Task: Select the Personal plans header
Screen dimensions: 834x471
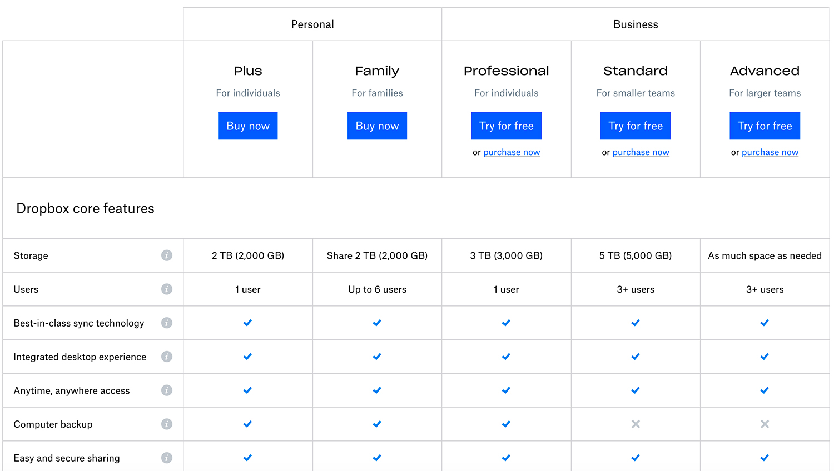Action: (312, 24)
